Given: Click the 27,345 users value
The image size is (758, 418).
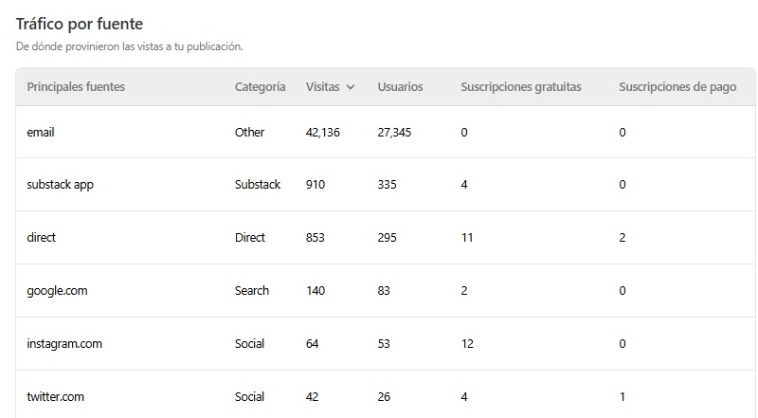Looking at the screenshot, I should click(394, 133).
